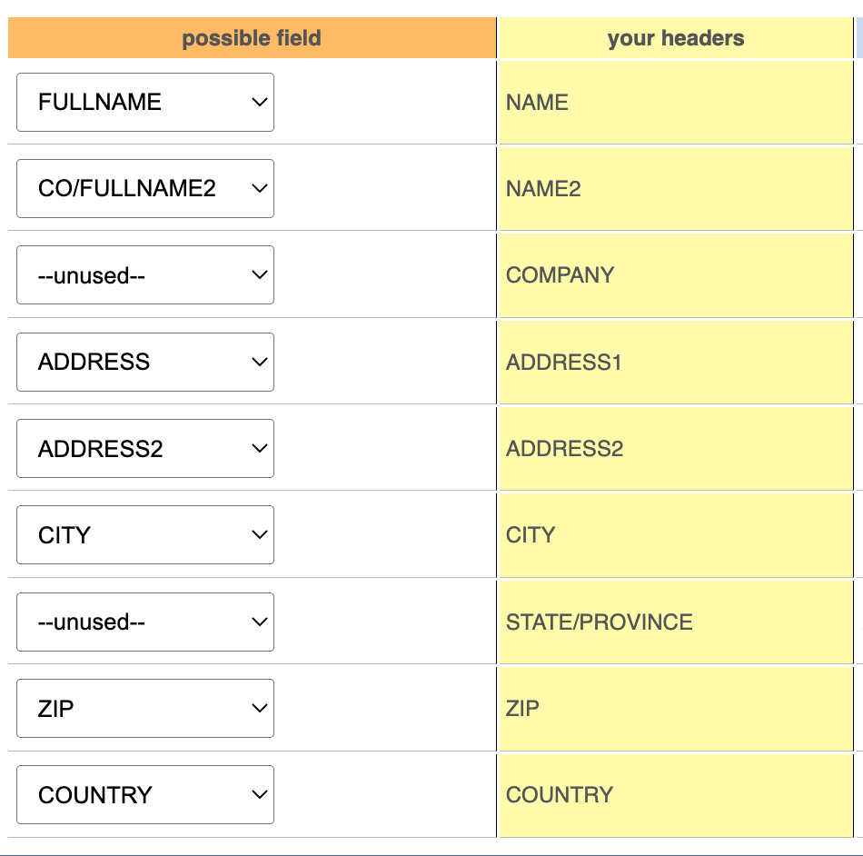Click the COMPANY header cell
Image resolution: width=863 pixels, height=856 pixels.
point(675,274)
